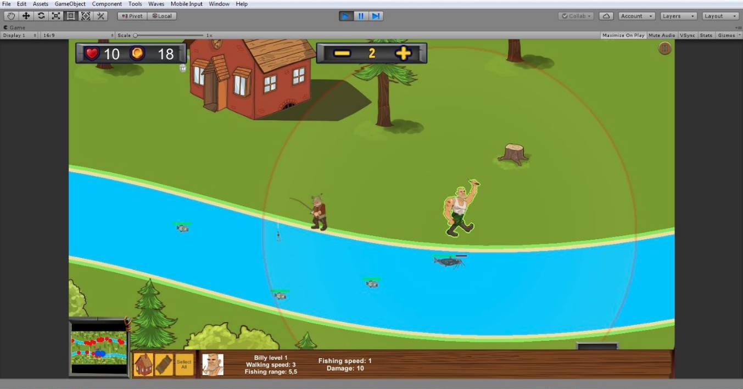This screenshot has height=389, width=743.
Task: Open the GameObject menu
Action: [70, 4]
